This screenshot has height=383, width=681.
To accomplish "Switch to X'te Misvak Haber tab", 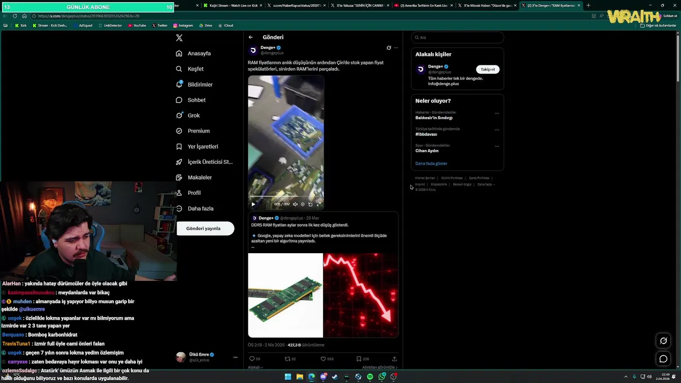I will (487, 5).
